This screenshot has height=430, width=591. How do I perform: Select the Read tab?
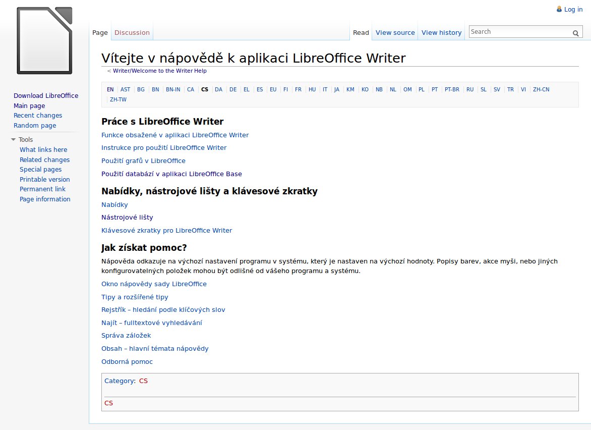[x=361, y=32]
